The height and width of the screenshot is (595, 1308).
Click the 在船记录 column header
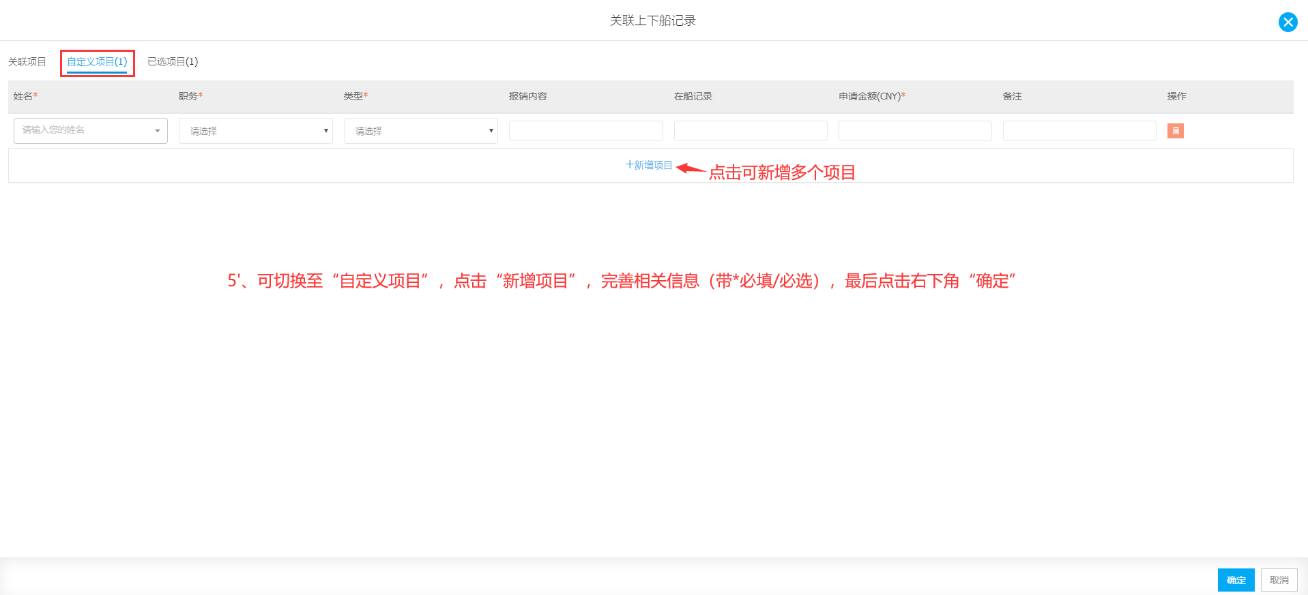click(x=693, y=96)
